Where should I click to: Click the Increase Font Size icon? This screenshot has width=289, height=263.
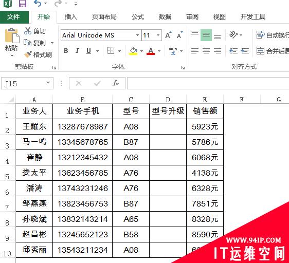[168, 35]
